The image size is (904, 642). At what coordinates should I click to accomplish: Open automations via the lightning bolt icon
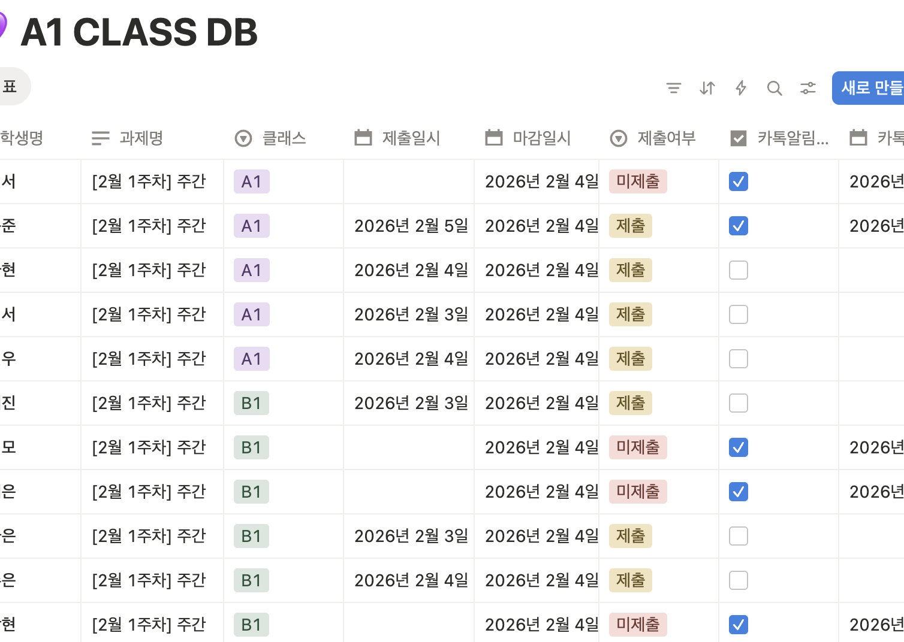pos(741,89)
